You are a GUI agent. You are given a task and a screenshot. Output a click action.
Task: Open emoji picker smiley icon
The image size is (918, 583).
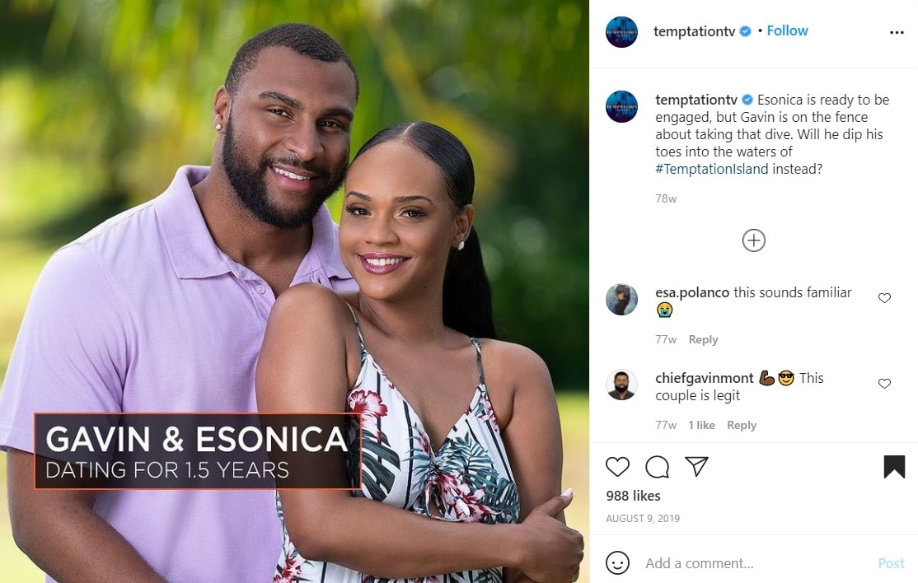pyautogui.click(x=617, y=562)
